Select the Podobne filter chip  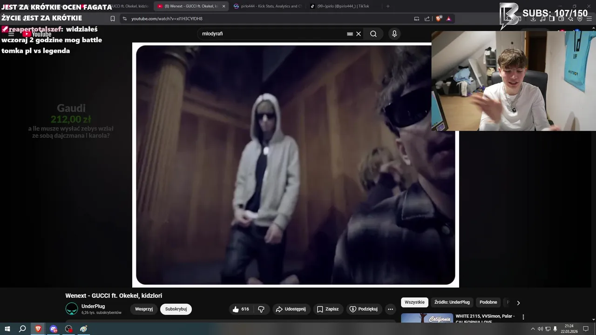(488, 302)
